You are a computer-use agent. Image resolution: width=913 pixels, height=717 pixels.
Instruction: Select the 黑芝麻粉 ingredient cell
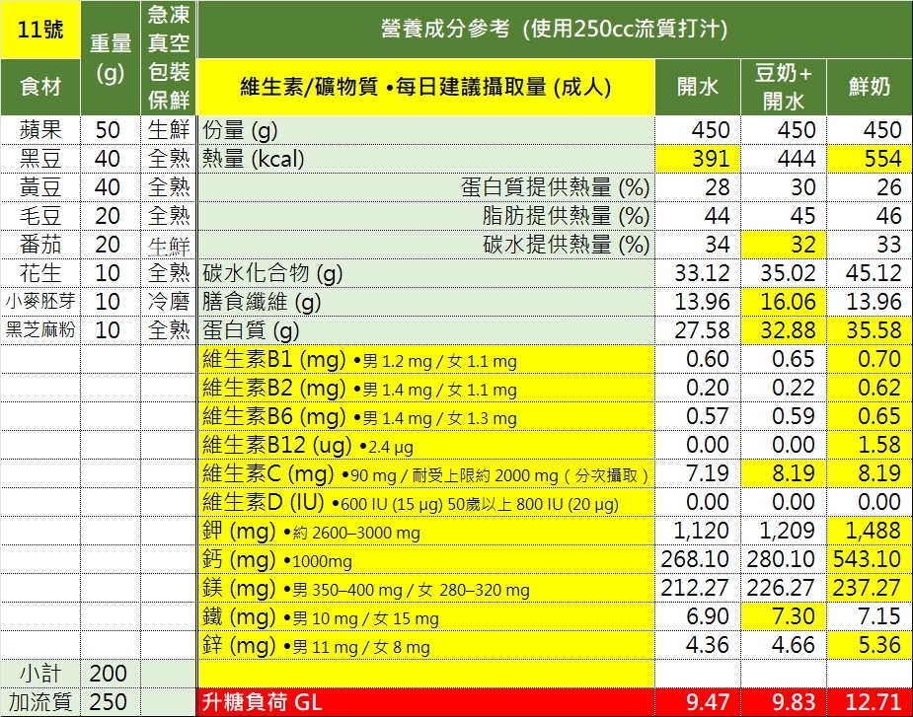tap(40, 330)
